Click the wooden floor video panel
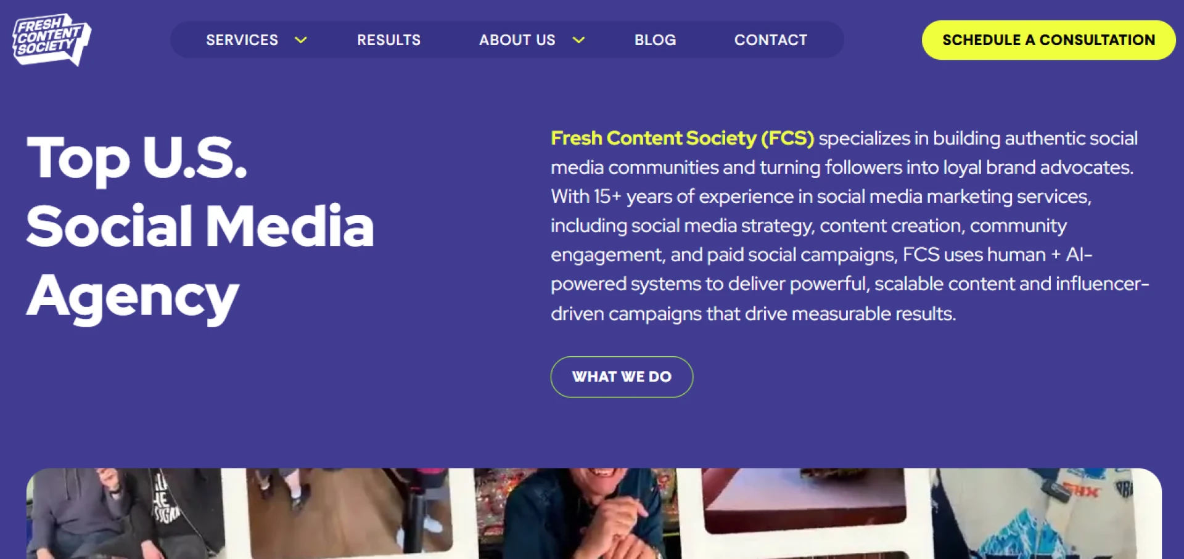 348,508
